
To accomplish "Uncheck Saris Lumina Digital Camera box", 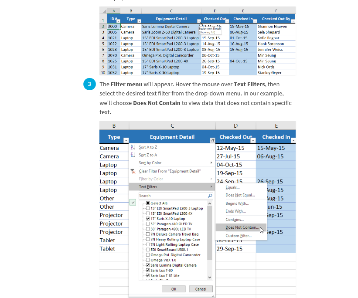I will coord(148,265).
